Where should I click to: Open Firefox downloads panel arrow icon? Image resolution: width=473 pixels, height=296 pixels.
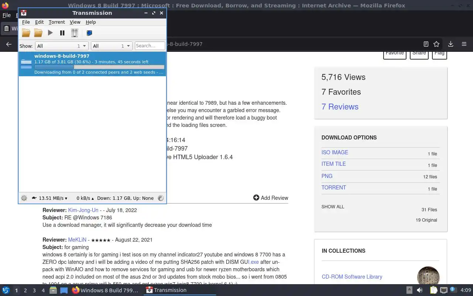pos(450,44)
